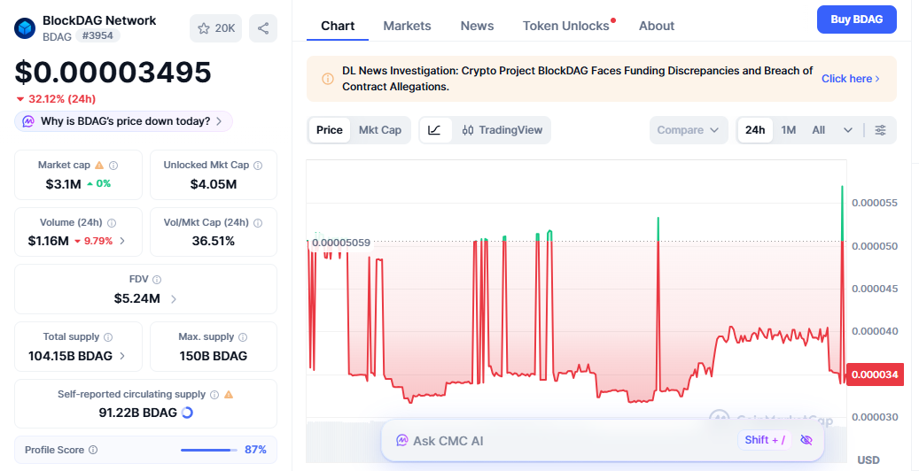Click the 32.12% (24h) change text
The image size is (919, 471).
[x=62, y=98]
